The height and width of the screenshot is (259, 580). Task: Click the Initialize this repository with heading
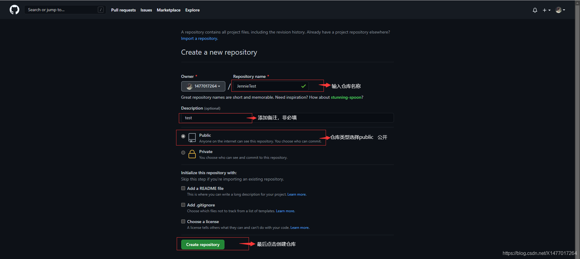[x=209, y=173]
